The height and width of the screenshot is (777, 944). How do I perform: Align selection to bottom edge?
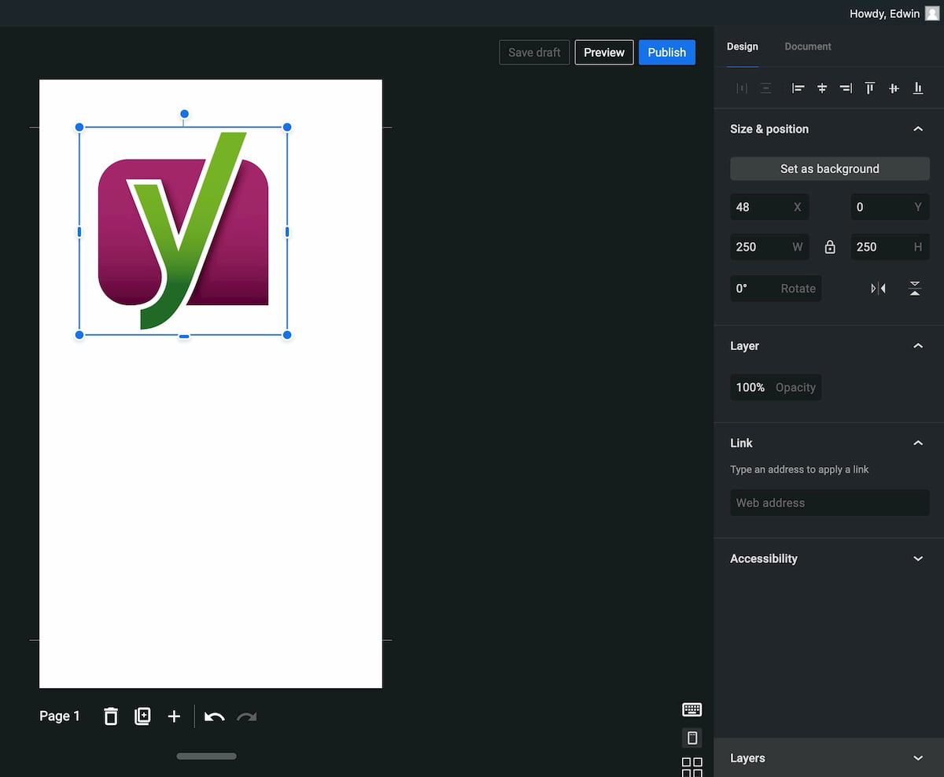coord(917,89)
